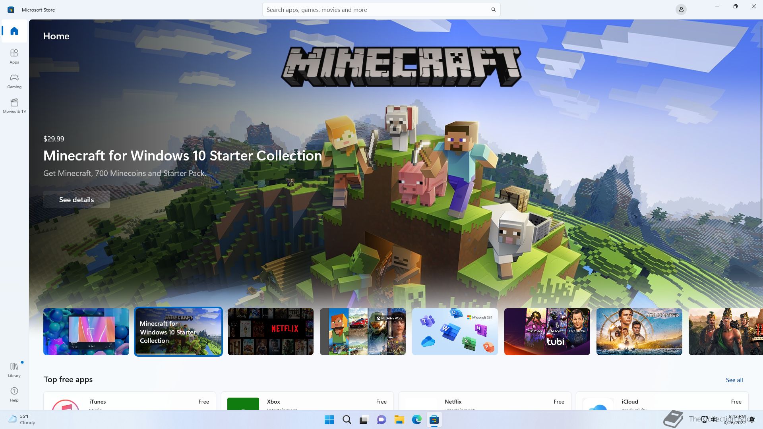The height and width of the screenshot is (429, 763).
Task: Click the search magnifier icon in search box
Action: point(493,10)
